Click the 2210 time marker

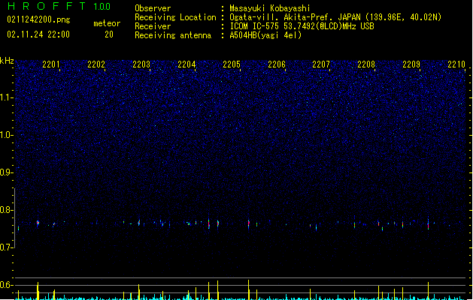[x=456, y=64]
